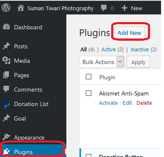Open the Comments sidebar menu

coord(28,90)
